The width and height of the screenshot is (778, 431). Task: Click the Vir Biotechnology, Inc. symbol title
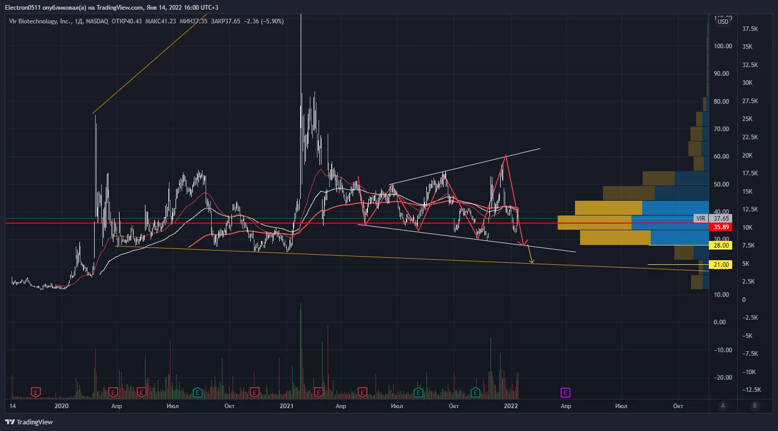[x=40, y=21]
